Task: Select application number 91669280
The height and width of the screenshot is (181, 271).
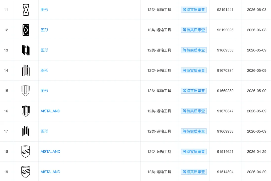Action: (x=225, y=91)
